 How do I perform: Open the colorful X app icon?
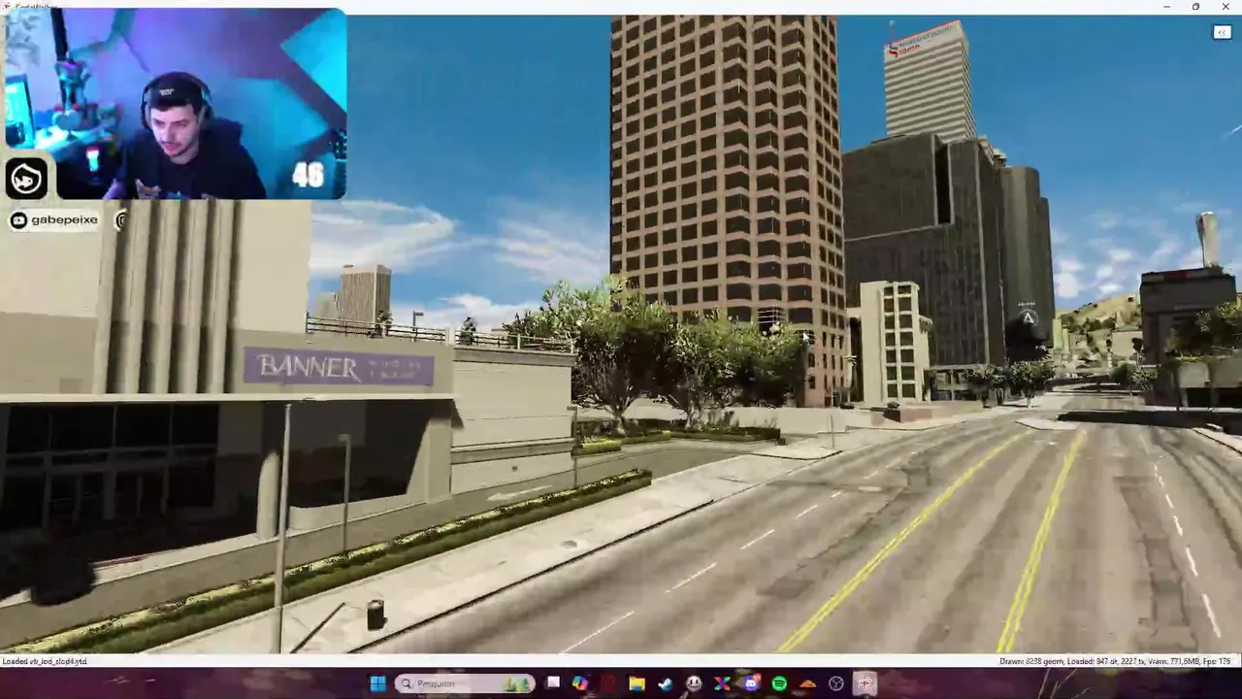coord(722,683)
